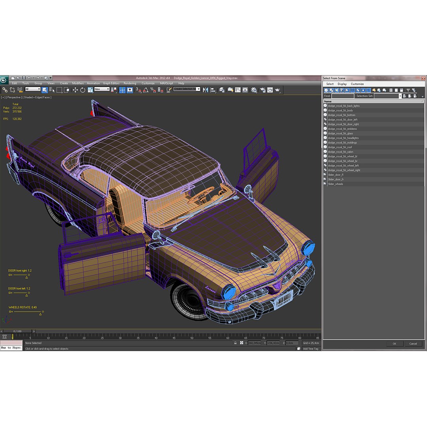Toggle Display Lights filter in Select From Scene
Viewport: 427px width, 427px height.
[336, 90]
